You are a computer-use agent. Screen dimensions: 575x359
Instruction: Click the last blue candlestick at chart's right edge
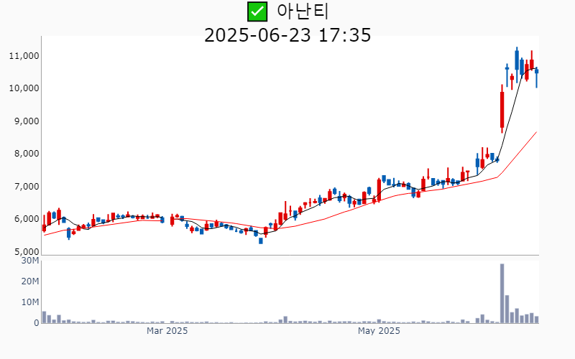click(x=536, y=78)
